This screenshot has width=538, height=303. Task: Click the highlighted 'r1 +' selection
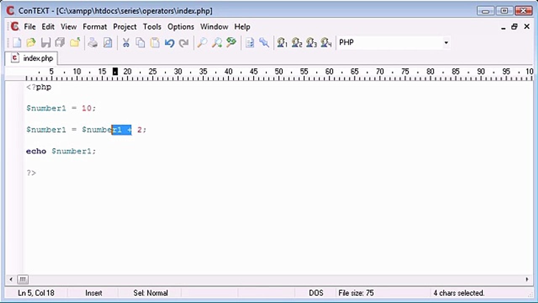coord(121,130)
